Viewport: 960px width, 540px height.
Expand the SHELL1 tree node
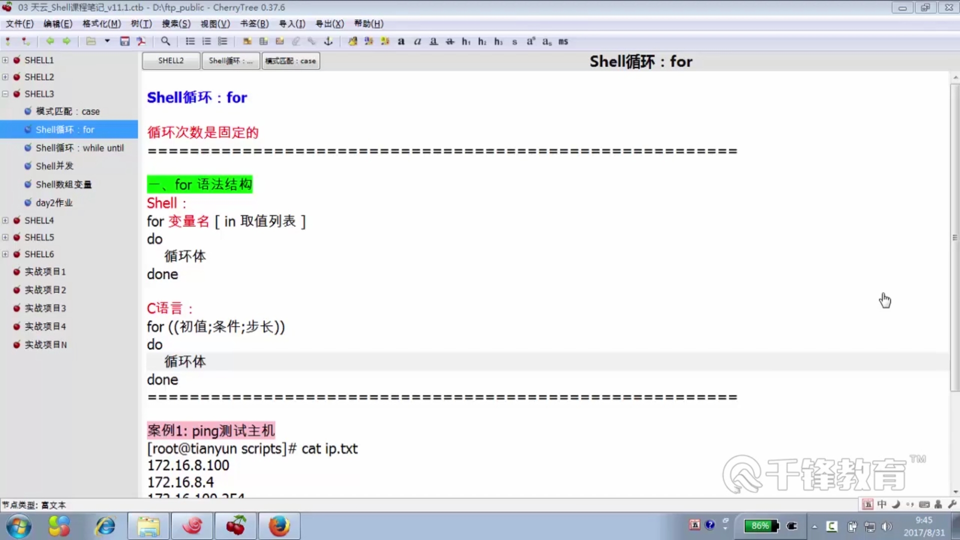[x=5, y=60]
